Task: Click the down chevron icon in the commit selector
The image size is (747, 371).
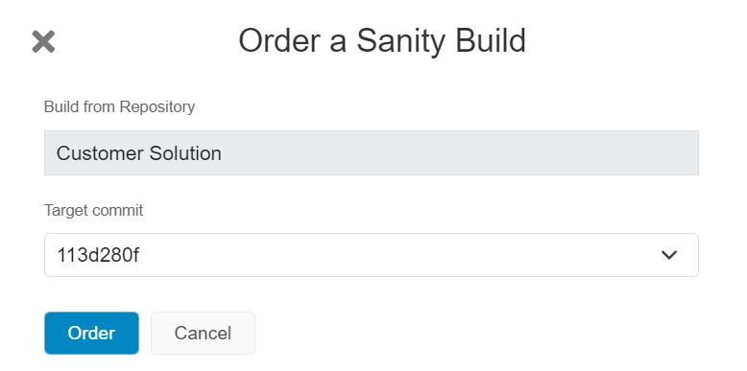Action: click(x=669, y=255)
